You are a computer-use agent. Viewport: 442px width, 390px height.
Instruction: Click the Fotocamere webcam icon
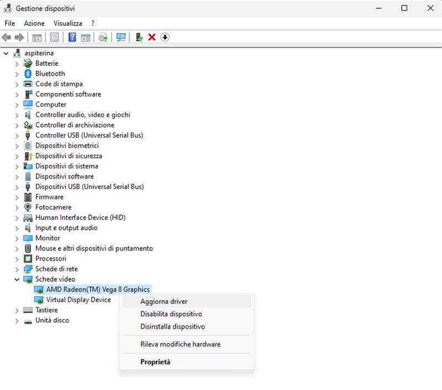[x=28, y=207]
